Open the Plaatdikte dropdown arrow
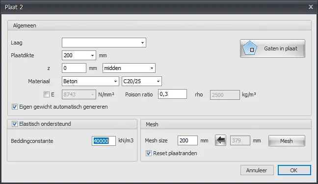Viewport: 318px width, 184px height. tap(92, 55)
